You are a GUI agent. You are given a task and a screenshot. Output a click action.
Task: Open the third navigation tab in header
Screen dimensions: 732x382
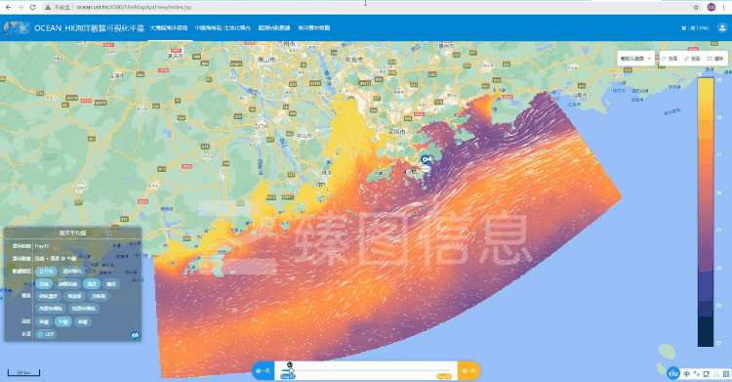click(274, 28)
